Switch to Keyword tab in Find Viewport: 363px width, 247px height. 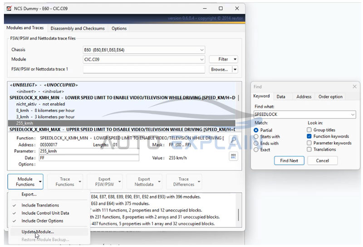(261, 96)
